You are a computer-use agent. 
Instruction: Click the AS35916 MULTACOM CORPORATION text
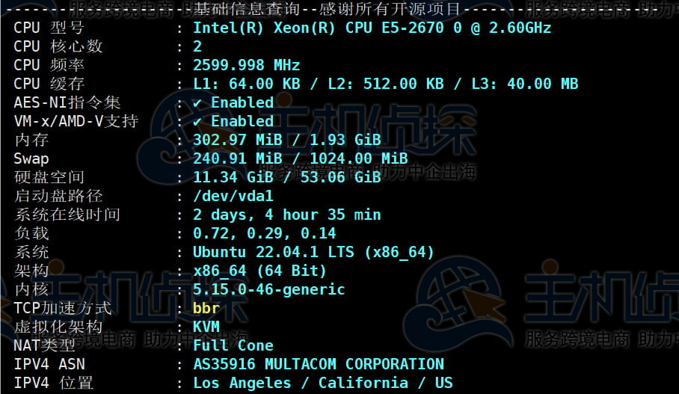point(318,364)
